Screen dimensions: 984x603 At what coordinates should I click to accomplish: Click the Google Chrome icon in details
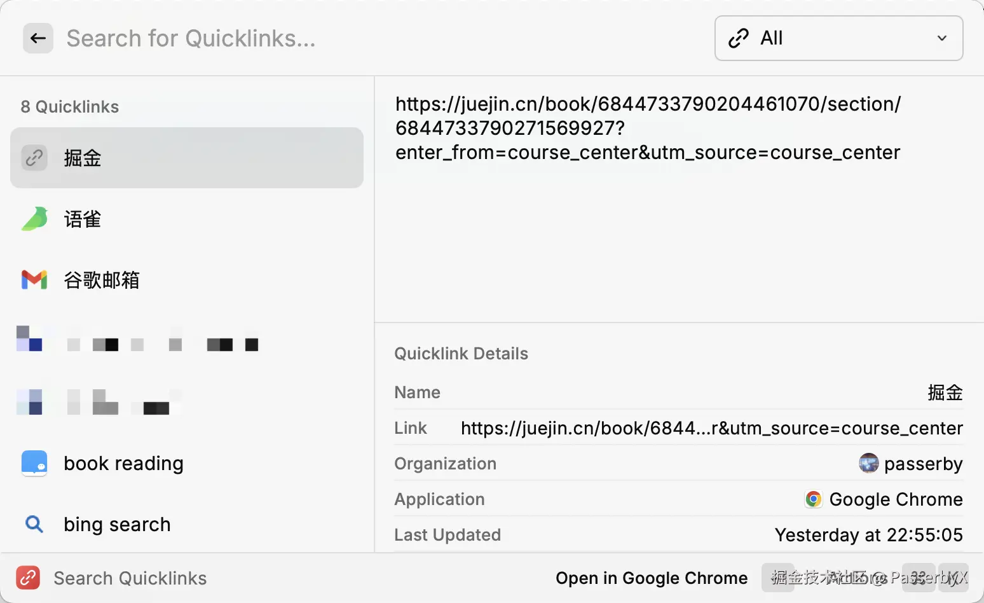814,499
